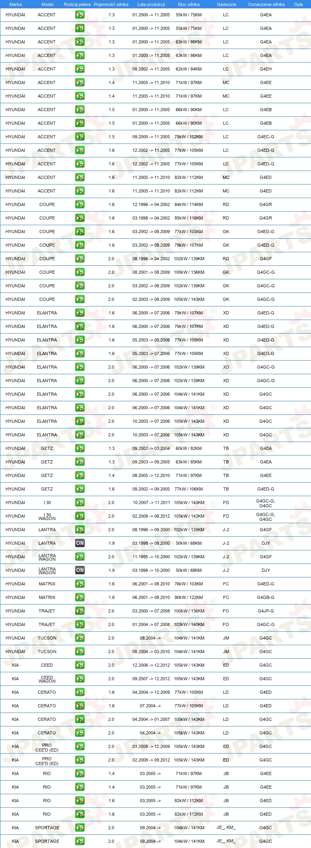Viewport: 311px width, 848px height.
Task: Click the Moc silnika column header
Action: point(189,4)
